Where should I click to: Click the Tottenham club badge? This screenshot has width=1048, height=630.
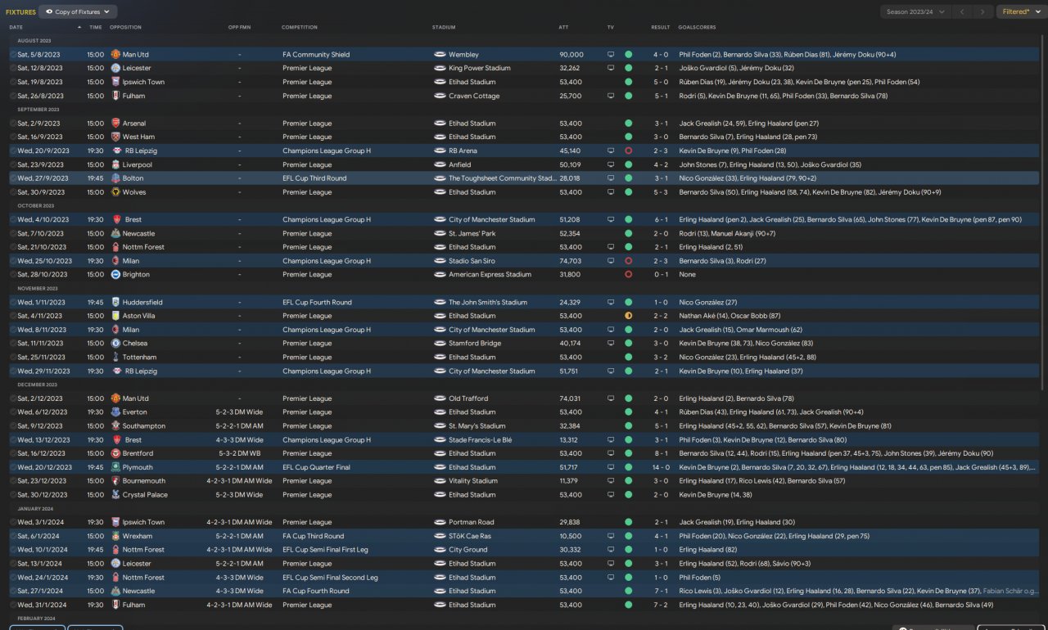click(115, 358)
